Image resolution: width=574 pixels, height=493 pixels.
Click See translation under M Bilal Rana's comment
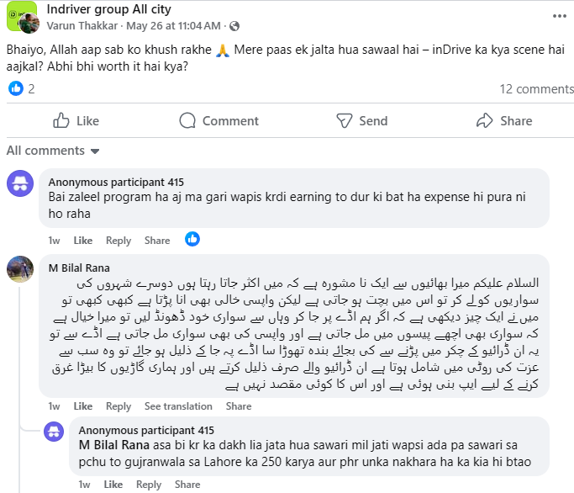pyautogui.click(x=178, y=406)
